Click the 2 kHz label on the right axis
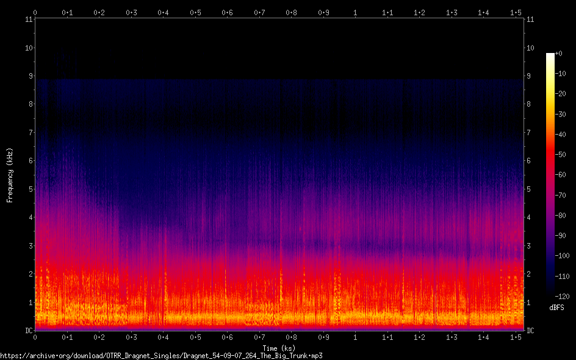Viewport: 576px width, 360px height. pos(529,274)
